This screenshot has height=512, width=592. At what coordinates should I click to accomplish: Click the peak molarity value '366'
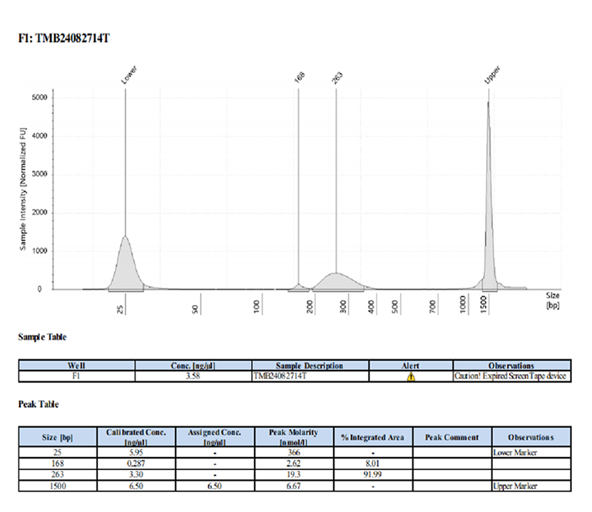[294, 452]
